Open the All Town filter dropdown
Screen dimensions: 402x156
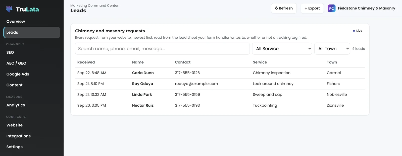[x=332, y=49]
